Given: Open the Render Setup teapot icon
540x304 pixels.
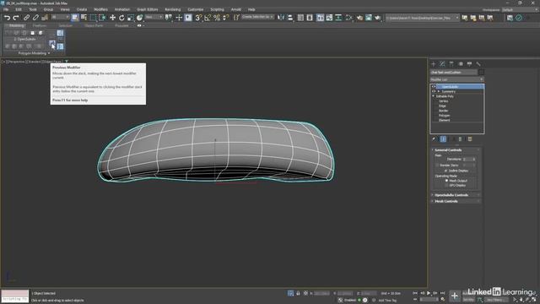Looking at the screenshot, I should coord(359,18).
